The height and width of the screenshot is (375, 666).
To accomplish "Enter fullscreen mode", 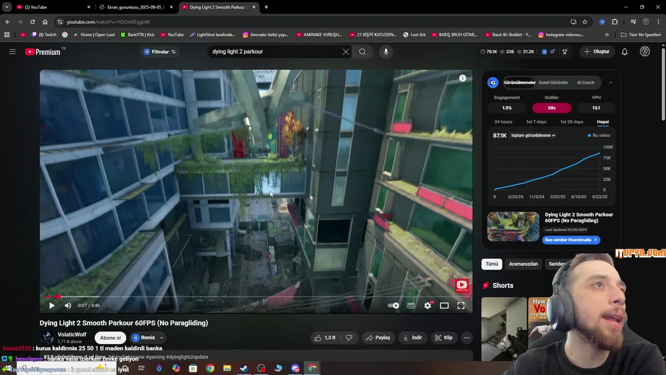I will pos(461,306).
